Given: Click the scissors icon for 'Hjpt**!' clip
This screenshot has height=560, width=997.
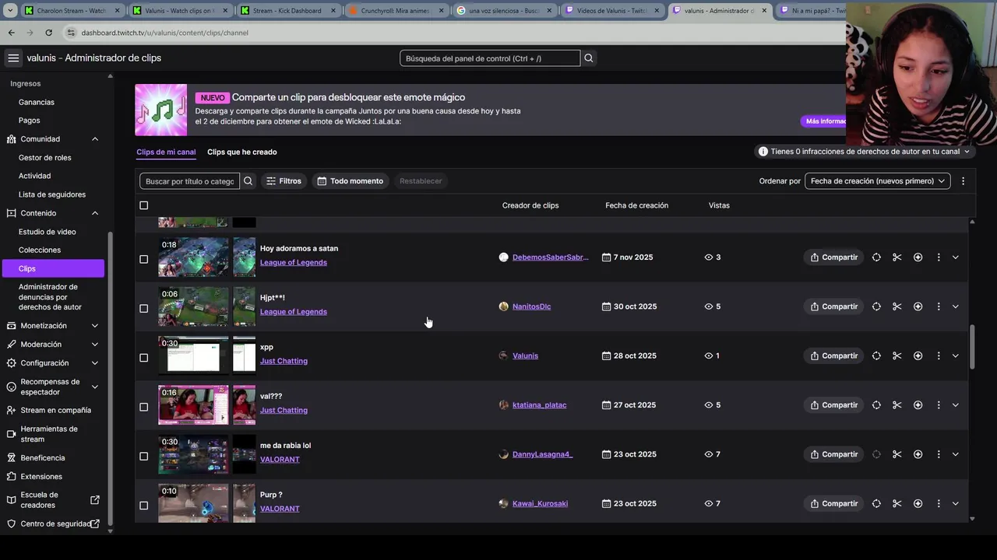Looking at the screenshot, I should point(897,306).
